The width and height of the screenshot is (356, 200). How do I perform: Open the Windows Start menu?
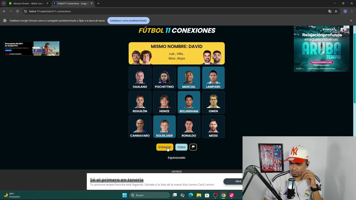(125, 195)
